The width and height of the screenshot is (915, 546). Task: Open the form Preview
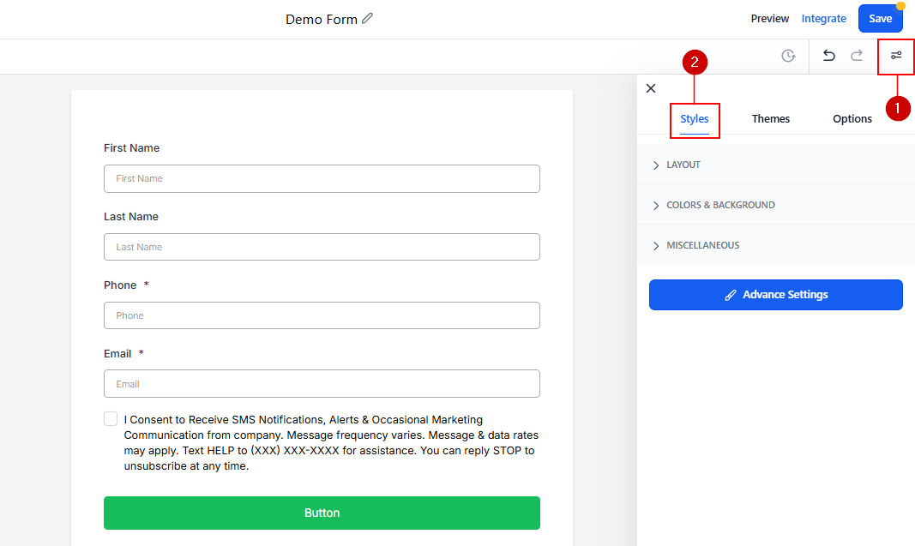[x=769, y=19]
